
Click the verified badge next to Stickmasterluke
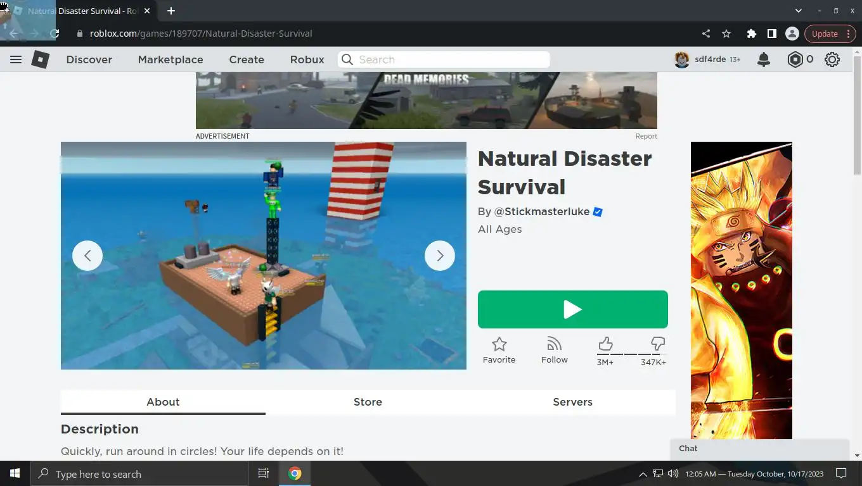pyautogui.click(x=598, y=212)
